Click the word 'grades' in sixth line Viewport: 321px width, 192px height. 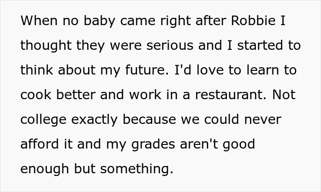[x=153, y=145]
